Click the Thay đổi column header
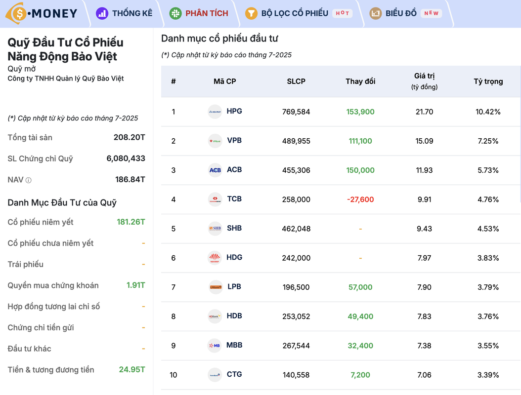 pyautogui.click(x=360, y=81)
